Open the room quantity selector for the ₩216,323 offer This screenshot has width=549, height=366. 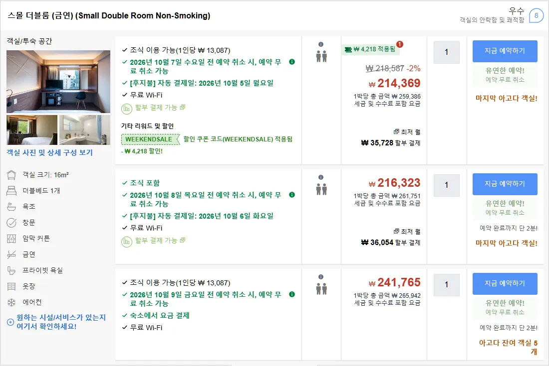click(x=446, y=185)
